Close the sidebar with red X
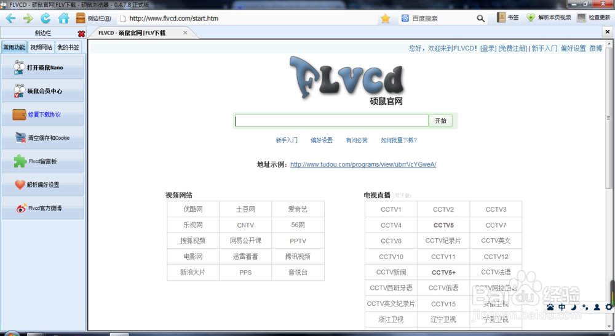The height and width of the screenshot is (336, 615). tap(81, 34)
